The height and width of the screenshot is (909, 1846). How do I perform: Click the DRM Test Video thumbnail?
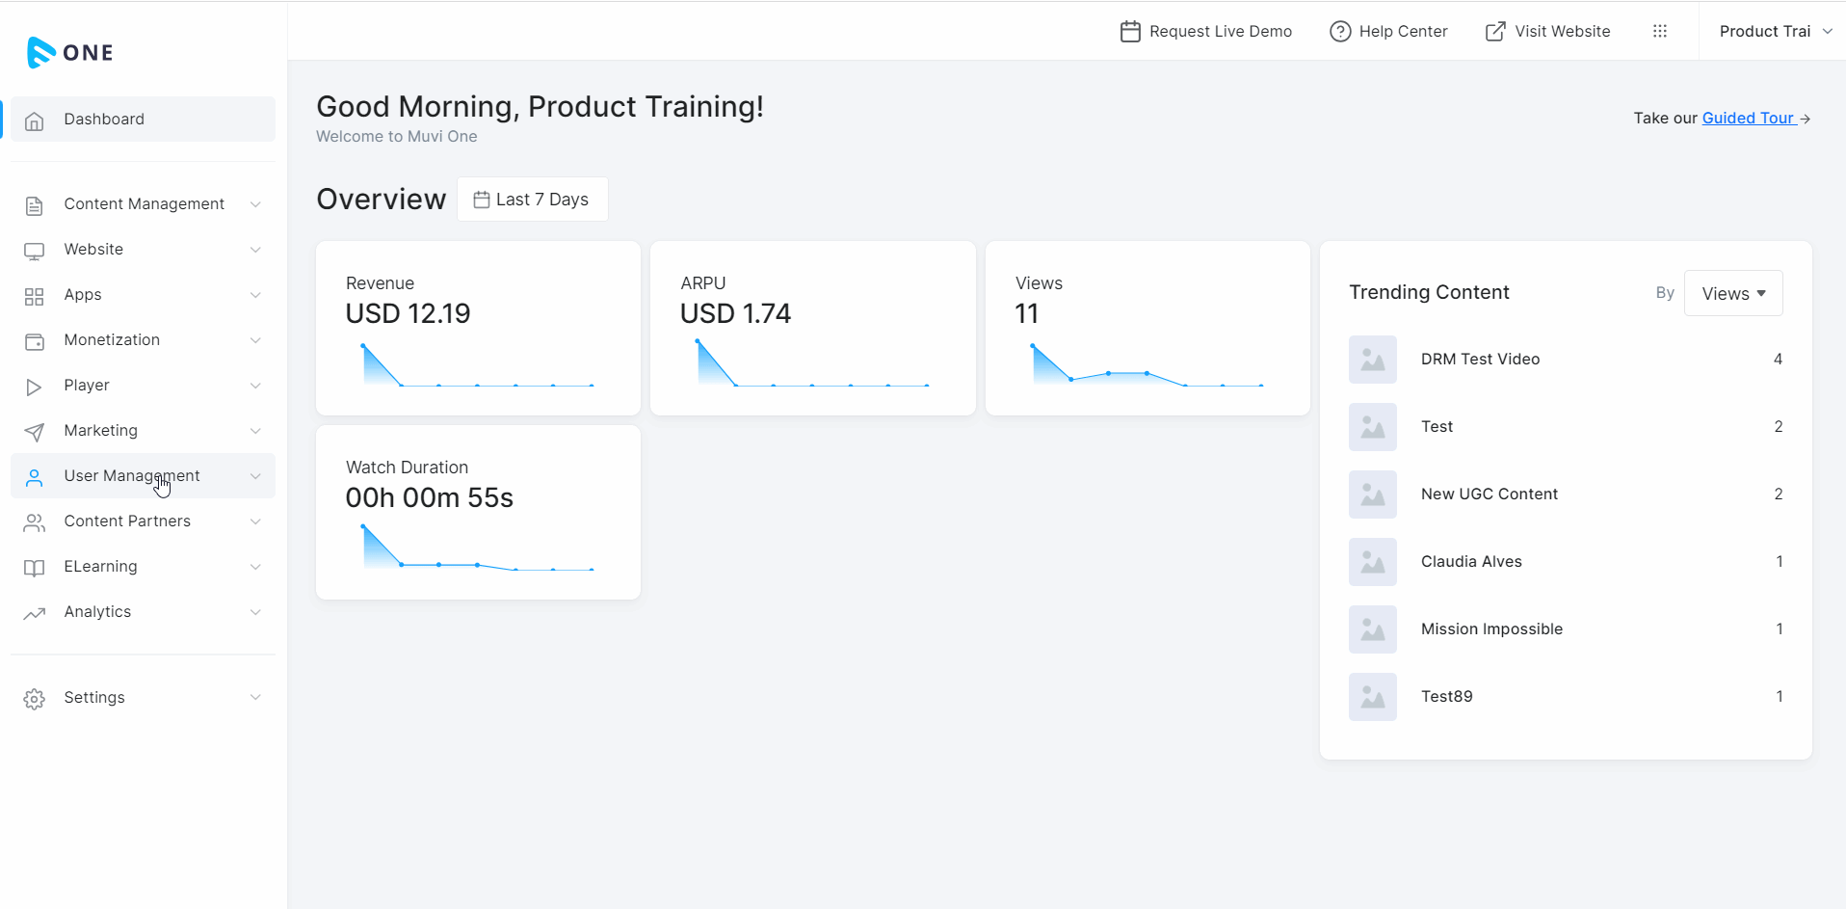[x=1373, y=360]
